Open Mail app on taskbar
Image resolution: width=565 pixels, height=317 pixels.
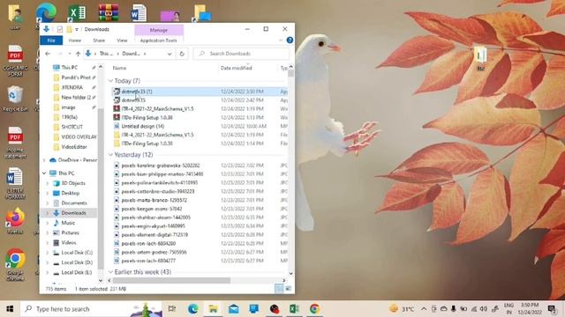pyautogui.click(x=233, y=309)
